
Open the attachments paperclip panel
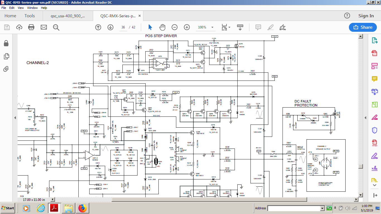point(6,69)
